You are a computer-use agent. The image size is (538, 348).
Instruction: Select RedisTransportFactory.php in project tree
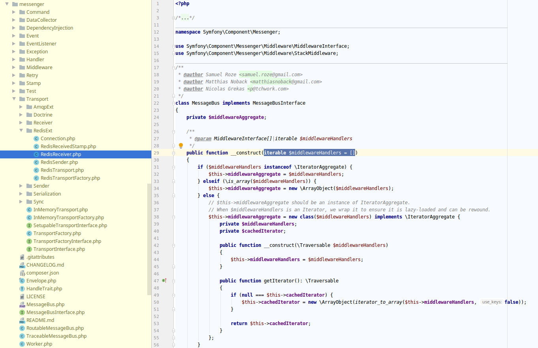[70, 178]
